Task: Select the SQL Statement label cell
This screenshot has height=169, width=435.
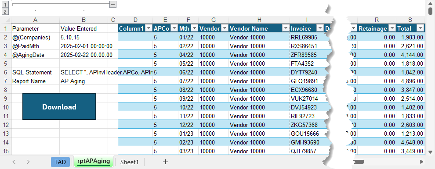Action: click(35, 73)
